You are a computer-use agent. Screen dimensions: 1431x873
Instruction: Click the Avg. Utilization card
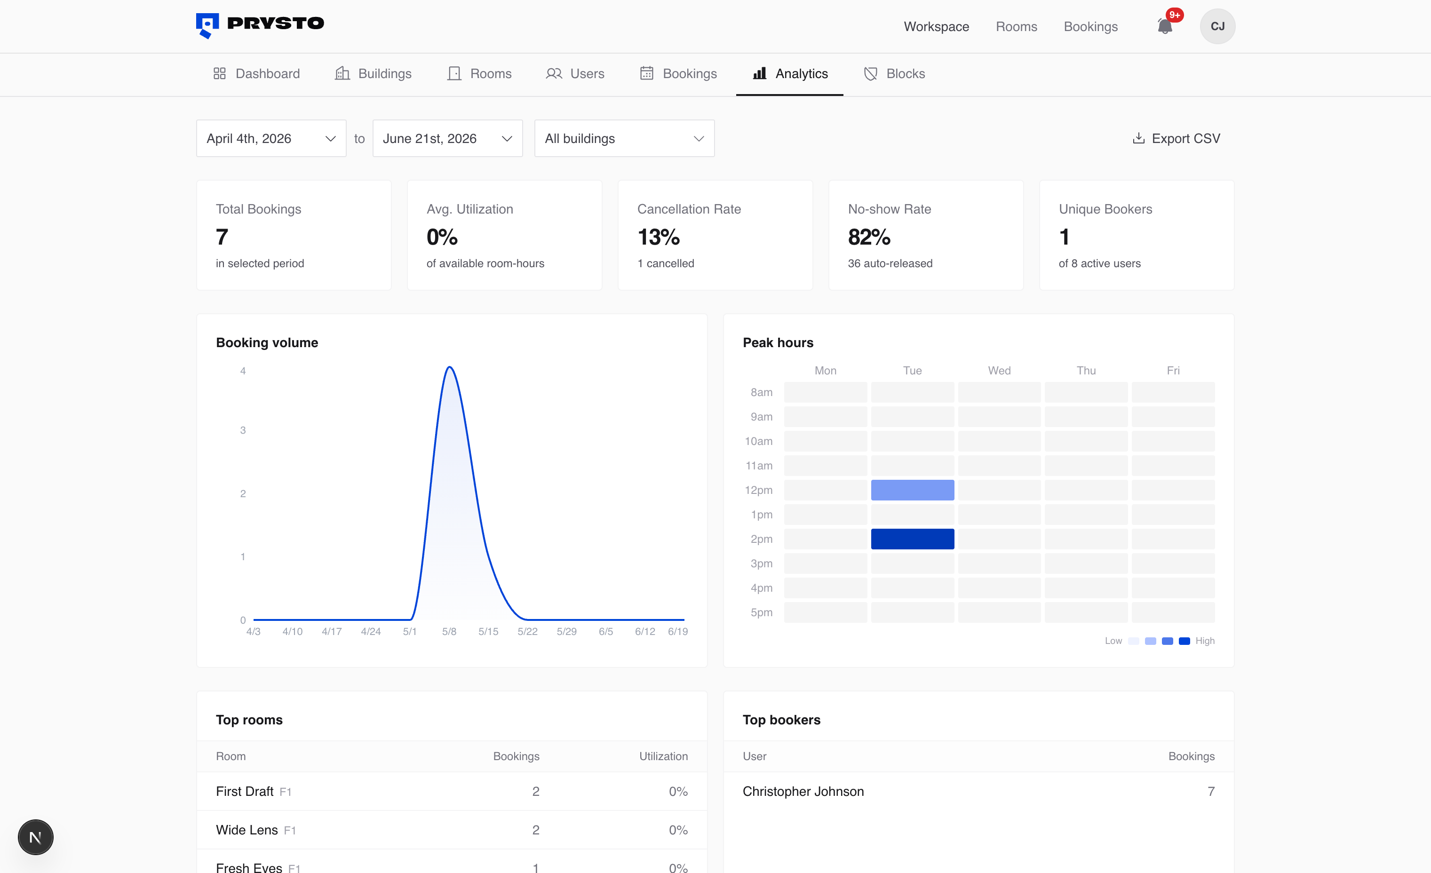[505, 235]
